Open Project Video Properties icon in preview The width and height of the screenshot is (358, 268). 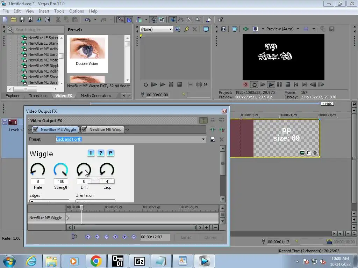point(223,29)
